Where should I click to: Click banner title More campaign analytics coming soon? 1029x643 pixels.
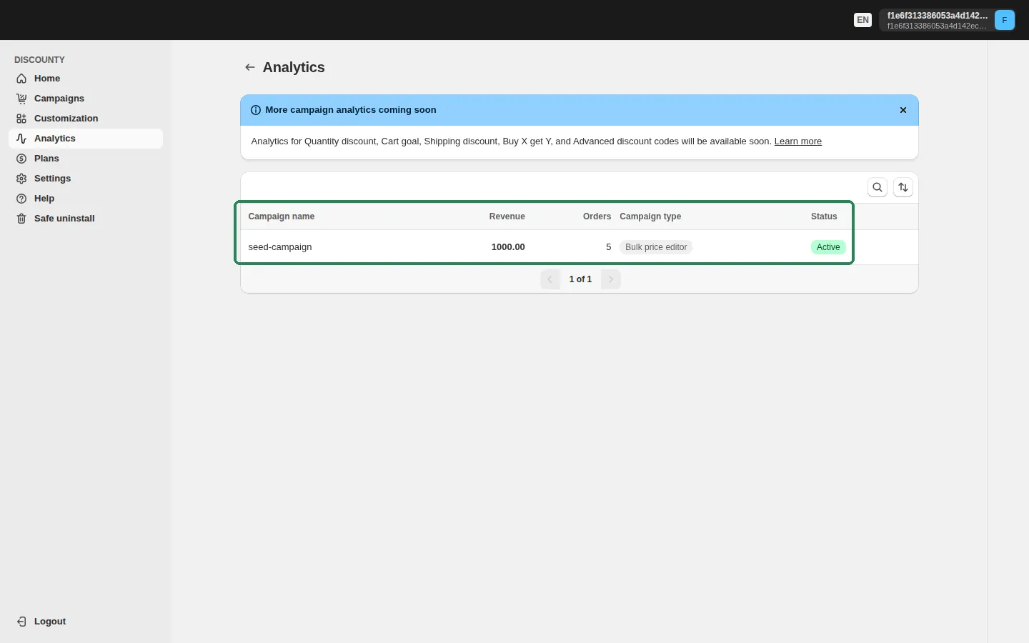(351, 110)
